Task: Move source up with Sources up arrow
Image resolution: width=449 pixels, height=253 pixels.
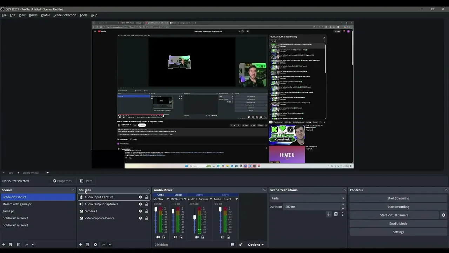Action: [103, 245]
